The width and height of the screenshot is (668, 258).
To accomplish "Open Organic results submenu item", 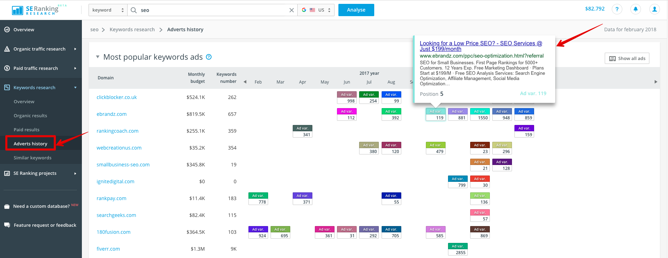I will (x=30, y=115).
